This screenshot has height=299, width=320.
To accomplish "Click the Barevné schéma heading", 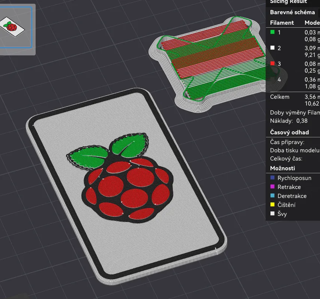I will pos(292,12).
